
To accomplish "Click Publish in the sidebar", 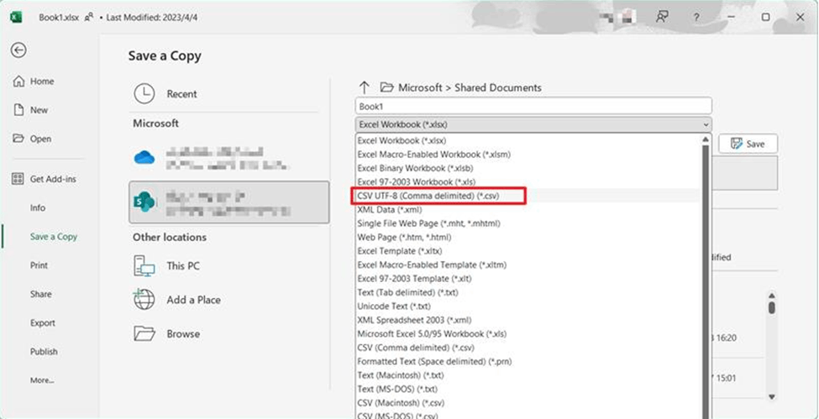I will (44, 352).
